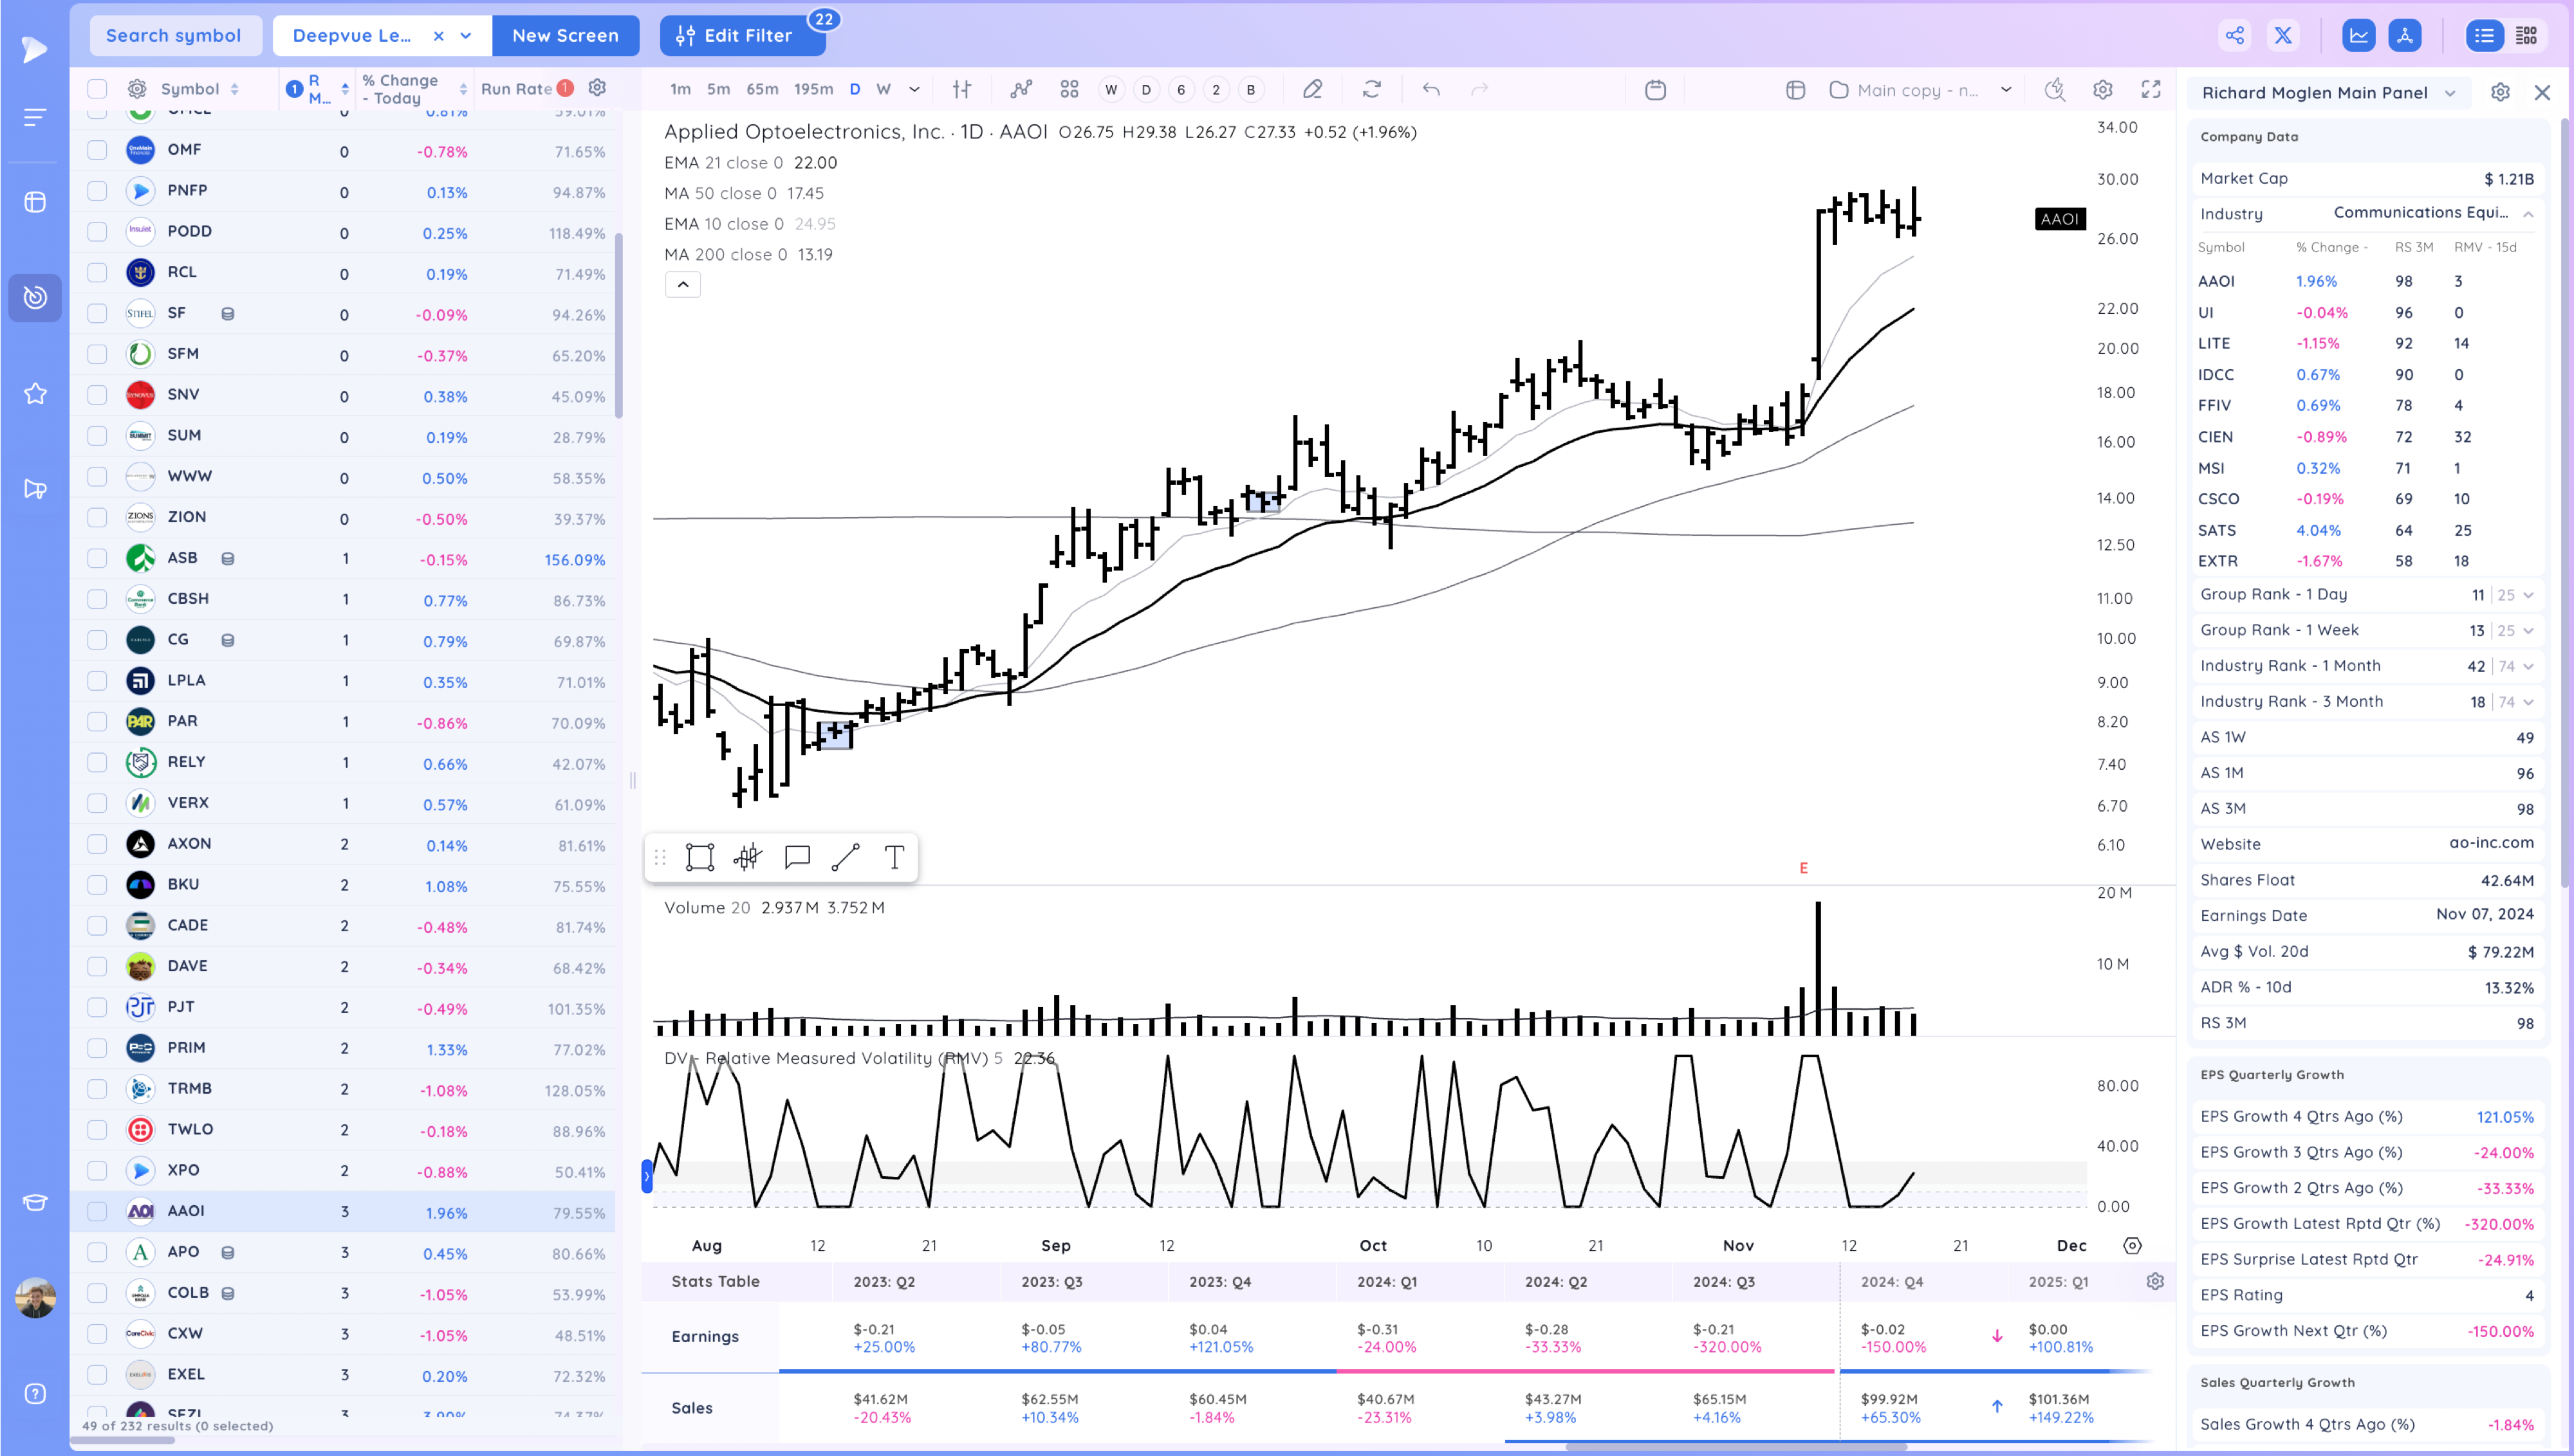Viewport: 2574px width, 1456px height.
Task: Open the Stats Table settings gear
Action: click(2155, 1281)
